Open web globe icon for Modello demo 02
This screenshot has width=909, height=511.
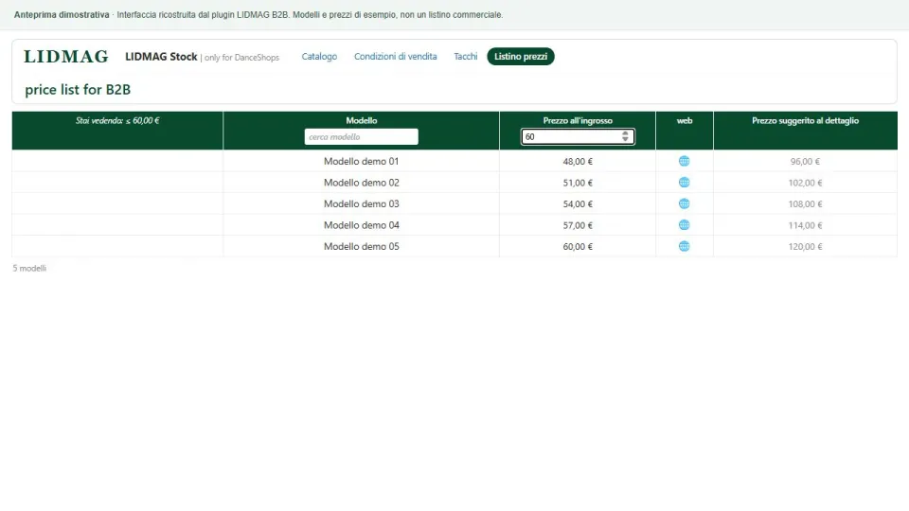[x=684, y=183]
